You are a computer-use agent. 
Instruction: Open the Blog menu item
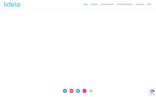coord(149,4)
